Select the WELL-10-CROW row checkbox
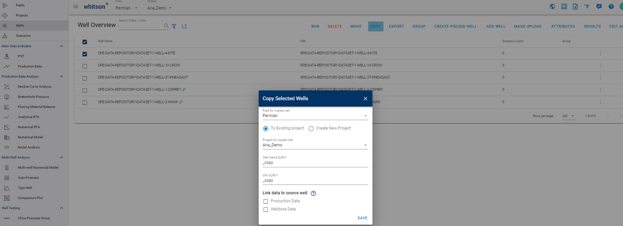The width and height of the screenshot is (623, 226). tap(85, 66)
